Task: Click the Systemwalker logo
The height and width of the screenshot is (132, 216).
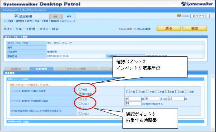Action: [197, 4]
